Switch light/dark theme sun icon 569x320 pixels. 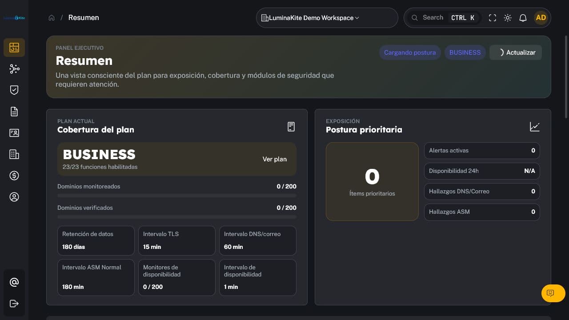coord(508,18)
